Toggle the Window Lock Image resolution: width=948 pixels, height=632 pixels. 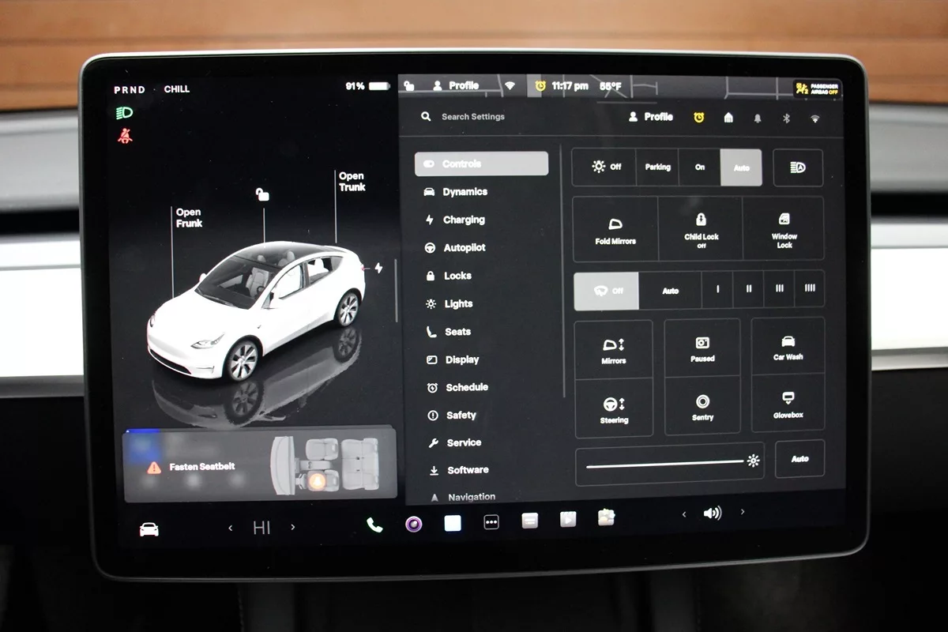coord(784,229)
